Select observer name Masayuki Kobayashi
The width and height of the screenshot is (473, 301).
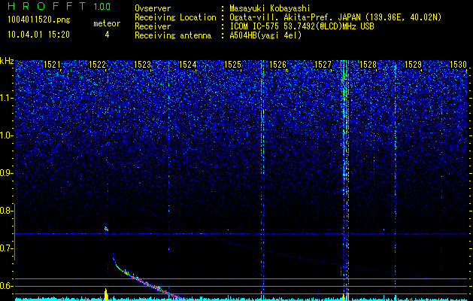click(270, 8)
